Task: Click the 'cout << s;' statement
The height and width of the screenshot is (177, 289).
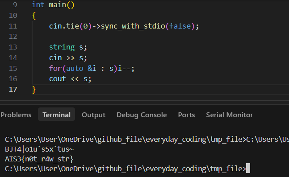Action: (70, 79)
